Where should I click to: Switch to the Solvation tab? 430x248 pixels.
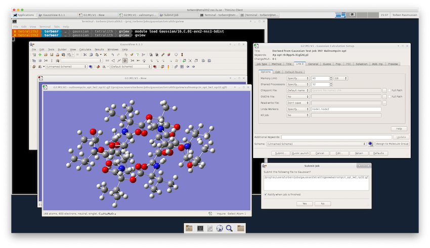tap(362, 64)
